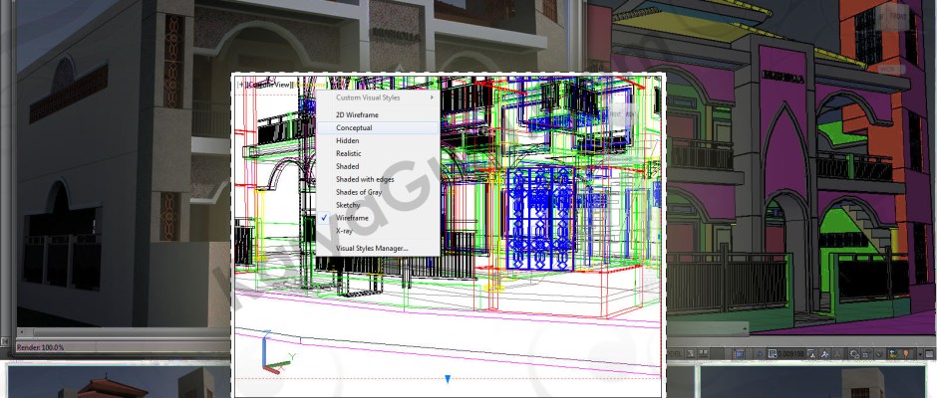
Task: Click the Render: 100.0% progress status
Action: tap(40, 347)
